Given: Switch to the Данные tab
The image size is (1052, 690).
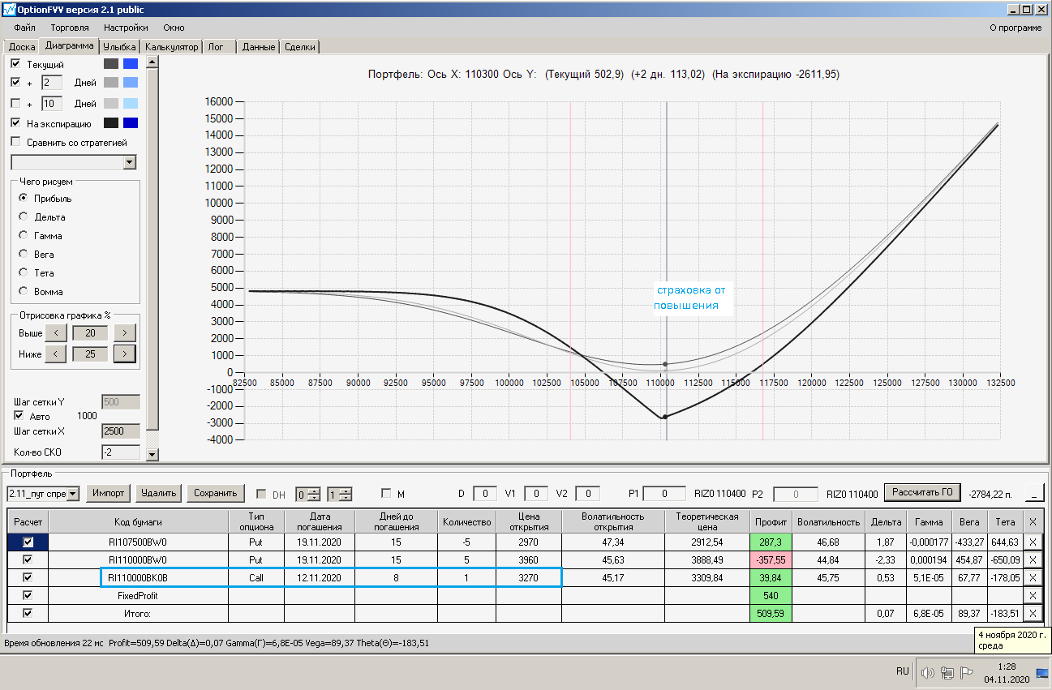Looking at the screenshot, I should (x=259, y=47).
